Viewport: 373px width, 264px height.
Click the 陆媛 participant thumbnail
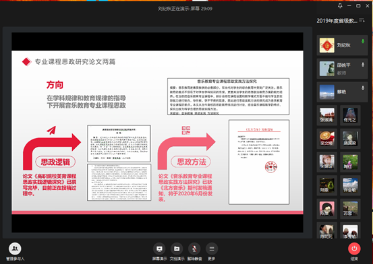click(x=327, y=185)
